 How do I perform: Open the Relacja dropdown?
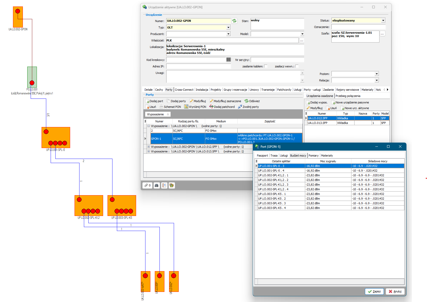(x=377, y=80)
